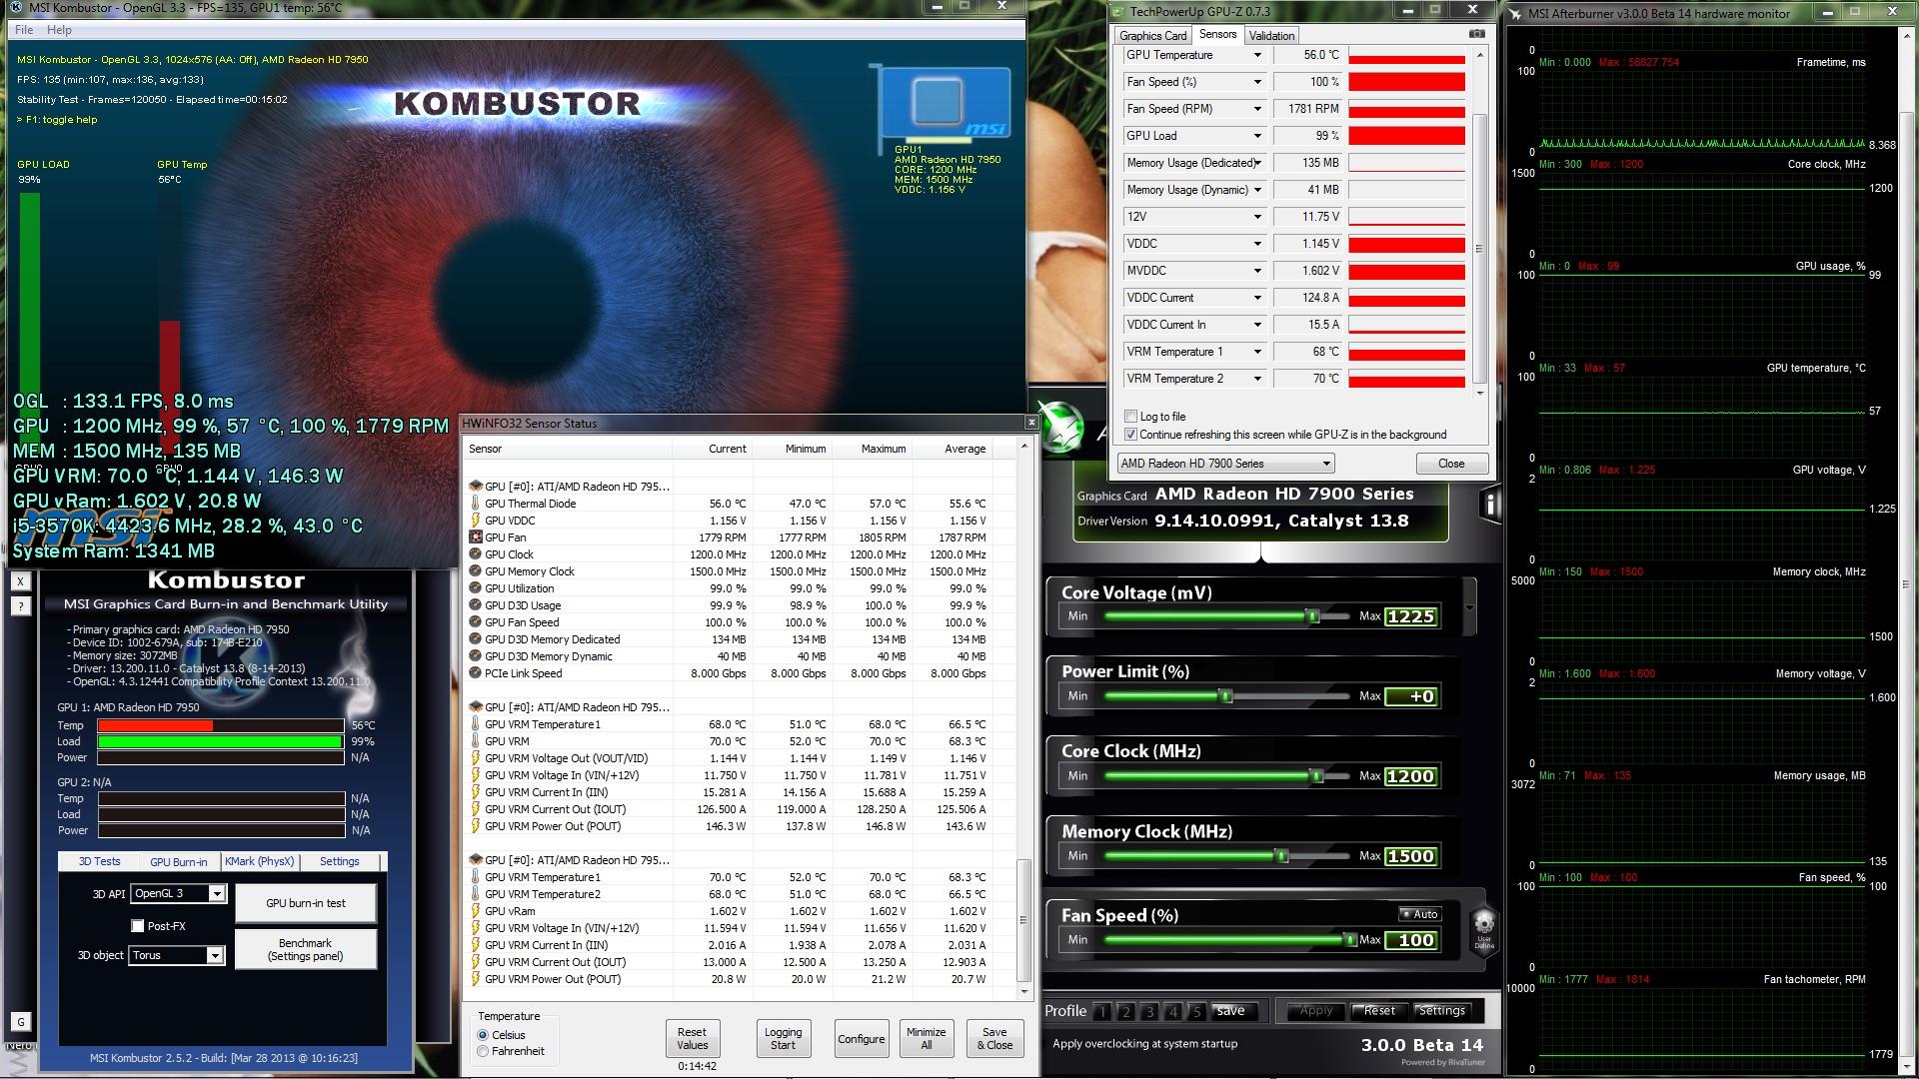Click Kombustor's G side button
Screen dimensions: 1919x1079
click(x=21, y=1021)
